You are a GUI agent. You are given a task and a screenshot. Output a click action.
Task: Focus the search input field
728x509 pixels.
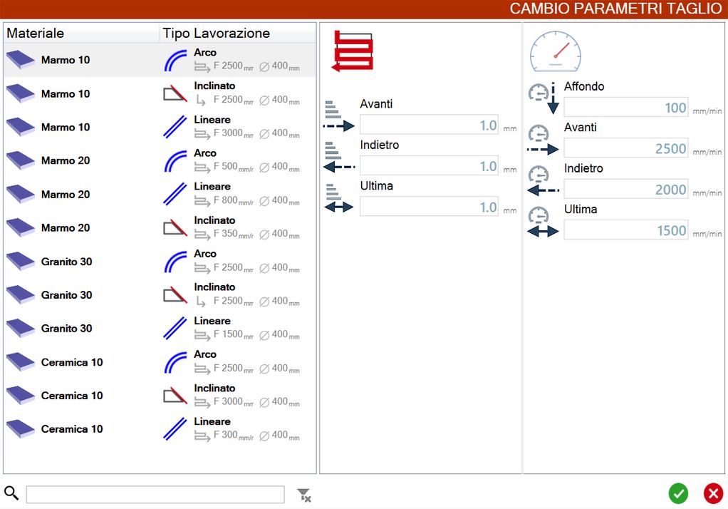click(155, 495)
